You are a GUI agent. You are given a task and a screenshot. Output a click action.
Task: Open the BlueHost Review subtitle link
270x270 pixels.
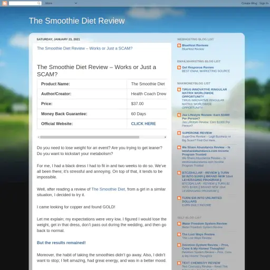193,49
